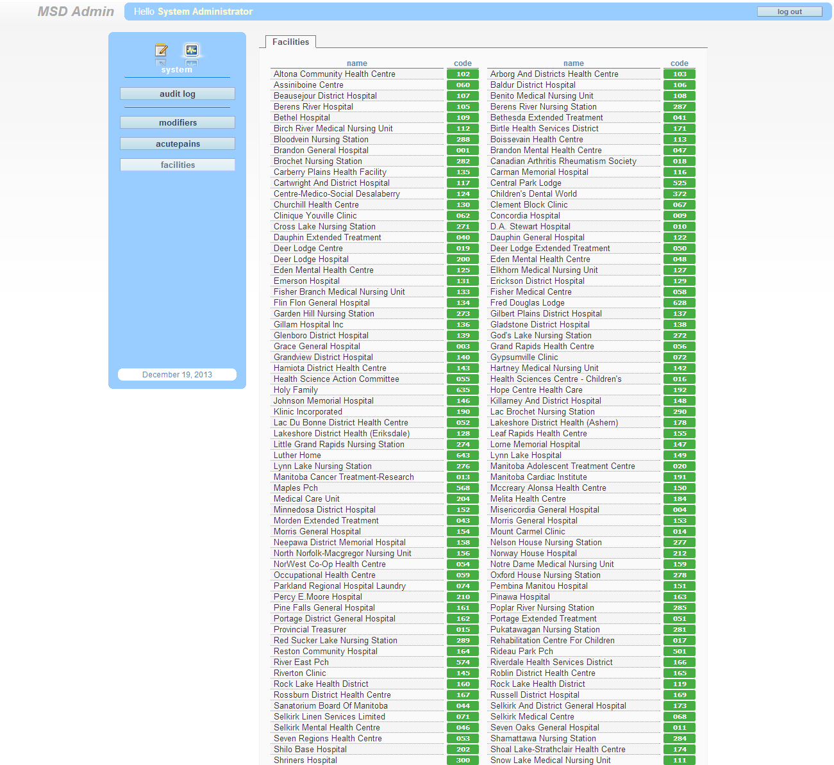
Task: Sort by the right code column header
Action: 680,63
